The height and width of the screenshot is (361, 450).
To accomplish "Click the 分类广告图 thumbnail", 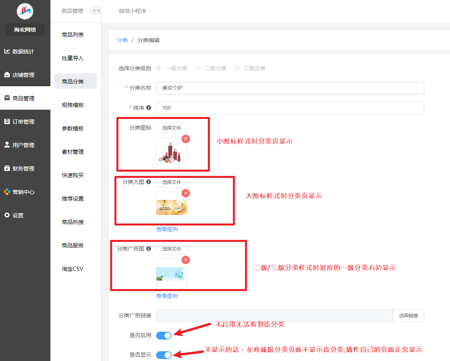I will pos(172,274).
